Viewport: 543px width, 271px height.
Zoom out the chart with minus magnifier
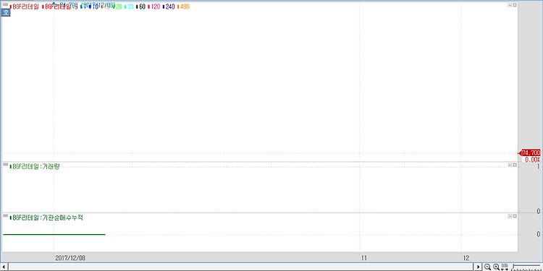coord(487,267)
